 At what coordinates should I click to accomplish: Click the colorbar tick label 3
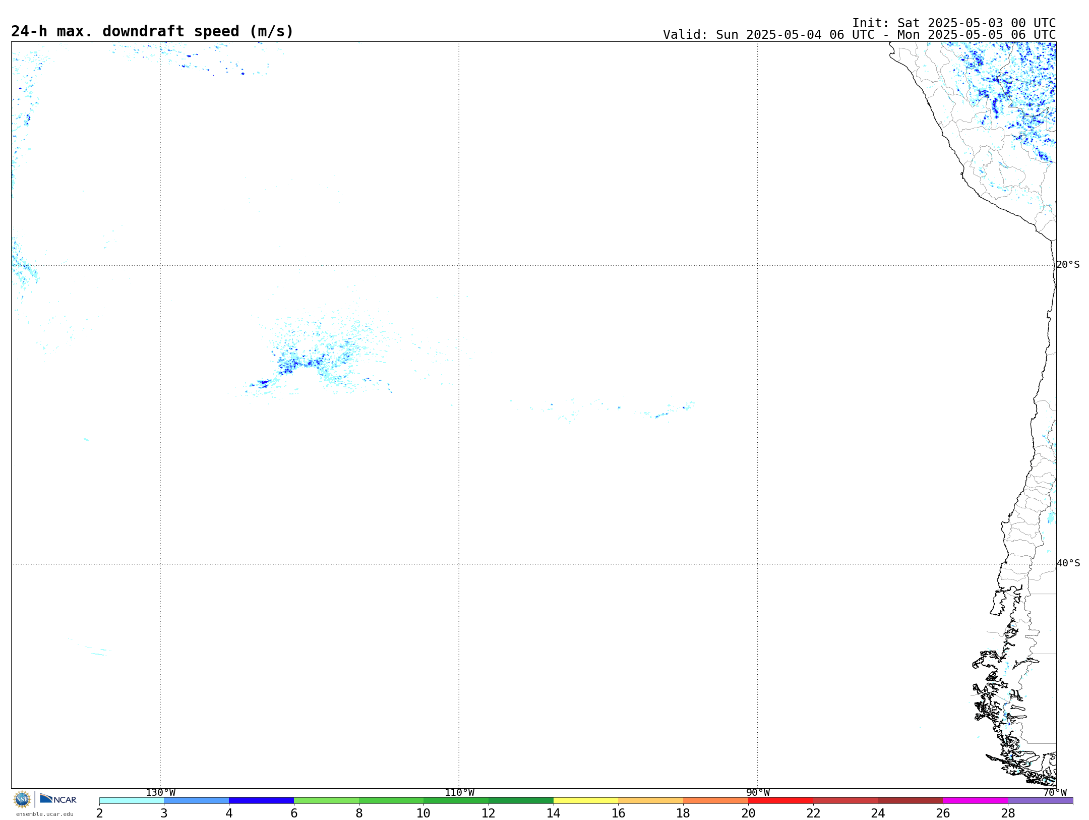(x=164, y=813)
